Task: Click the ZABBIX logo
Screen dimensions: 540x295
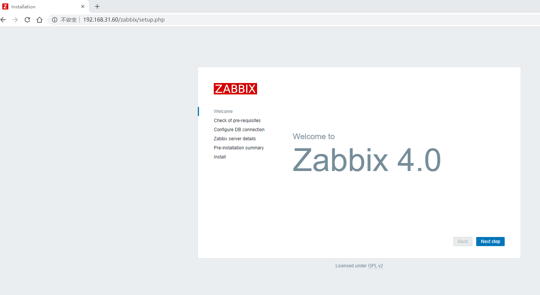Action: tap(235, 89)
